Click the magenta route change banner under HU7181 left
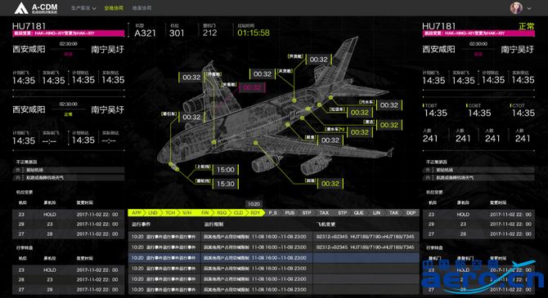Screen dimensions: 548x298 (69, 33)
